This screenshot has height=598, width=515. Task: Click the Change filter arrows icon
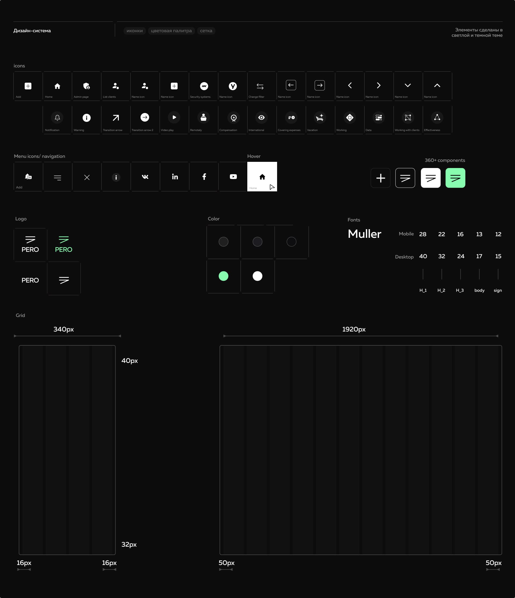coord(260,86)
